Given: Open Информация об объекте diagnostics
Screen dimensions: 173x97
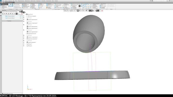Looking at the screenshot, I should coord(95,4).
